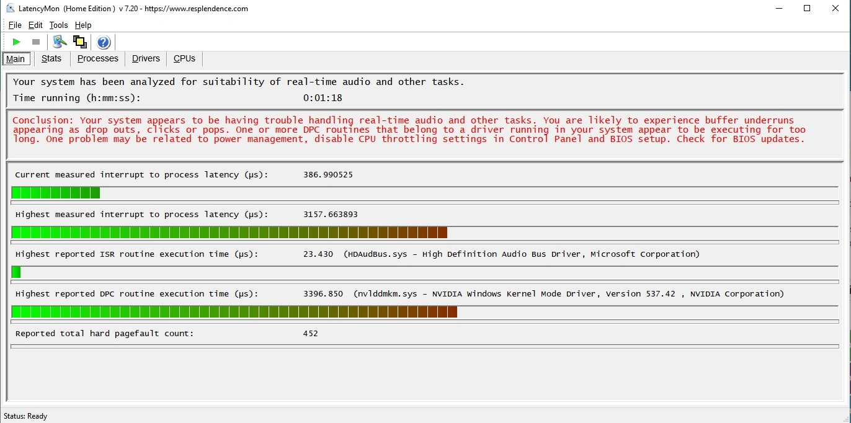This screenshot has width=851, height=423.
Task: Click the DPC execution time value 3396.850
Action: (323, 294)
